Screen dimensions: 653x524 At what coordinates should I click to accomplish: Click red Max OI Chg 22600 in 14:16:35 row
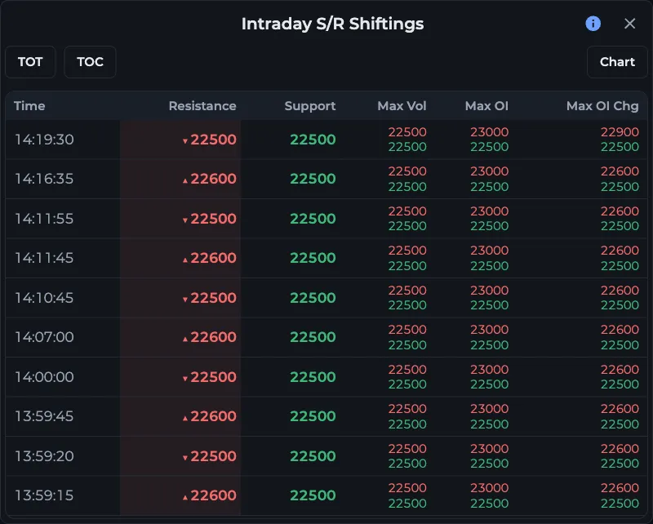620,171
